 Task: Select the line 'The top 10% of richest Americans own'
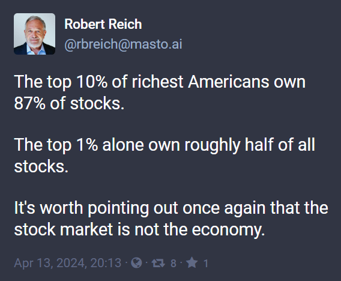(x=160, y=82)
